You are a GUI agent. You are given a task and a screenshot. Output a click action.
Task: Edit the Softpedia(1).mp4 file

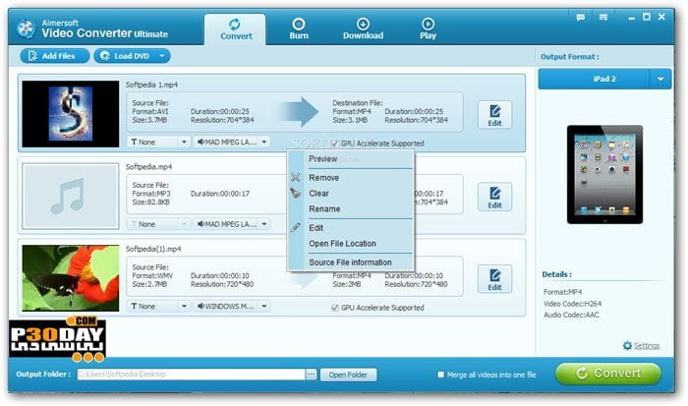(x=494, y=279)
